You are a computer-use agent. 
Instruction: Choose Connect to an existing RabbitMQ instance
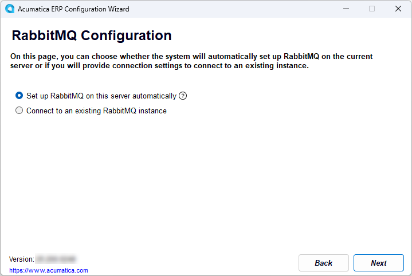point(19,111)
